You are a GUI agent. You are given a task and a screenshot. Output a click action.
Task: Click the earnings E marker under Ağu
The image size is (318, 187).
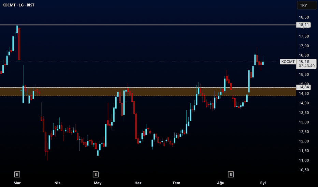coord(231,174)
